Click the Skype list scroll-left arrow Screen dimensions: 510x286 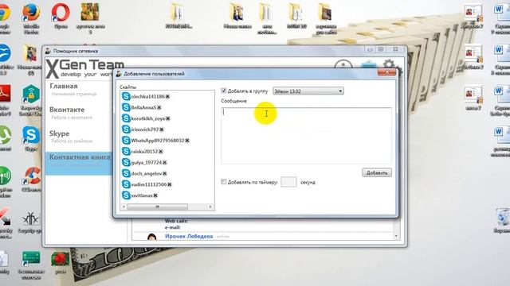124,207
